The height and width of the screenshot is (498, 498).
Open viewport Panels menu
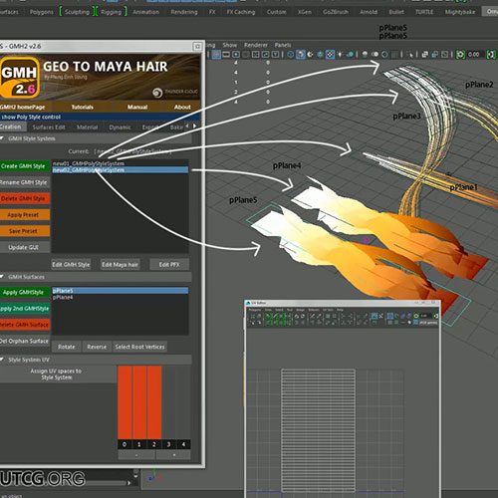click(x=283, y=45)
